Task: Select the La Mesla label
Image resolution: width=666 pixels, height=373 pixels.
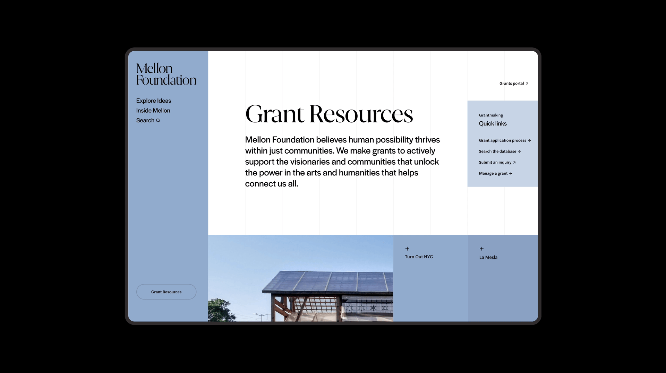Action: point(488,257)
